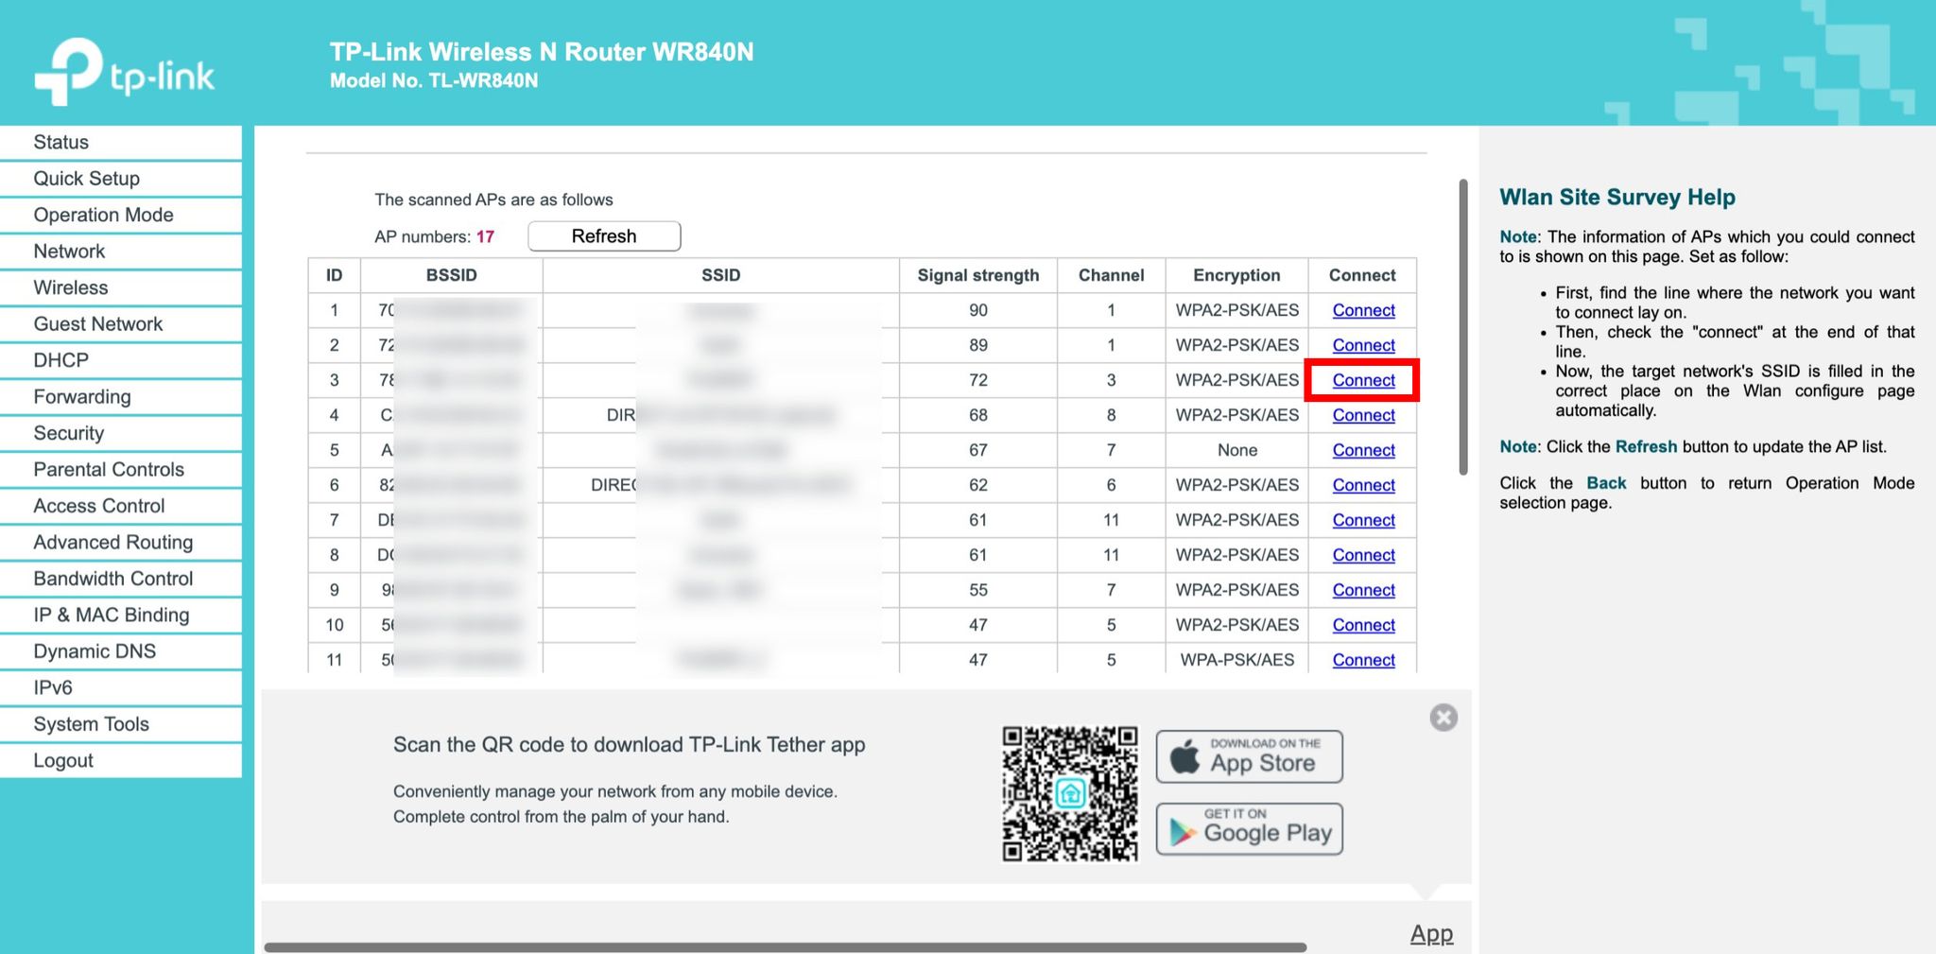Viewport: 1936px width, 954px height.
Task: Open Guest Network settings
Action: pos(121,324)
